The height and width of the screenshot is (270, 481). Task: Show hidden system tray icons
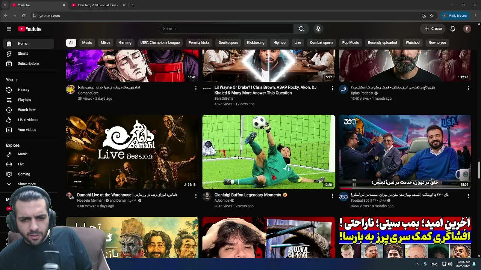coord(417,264)
